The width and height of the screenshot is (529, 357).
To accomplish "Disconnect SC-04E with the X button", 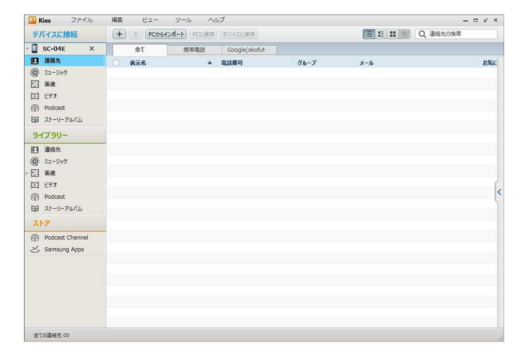I will (x=92, y=49).
